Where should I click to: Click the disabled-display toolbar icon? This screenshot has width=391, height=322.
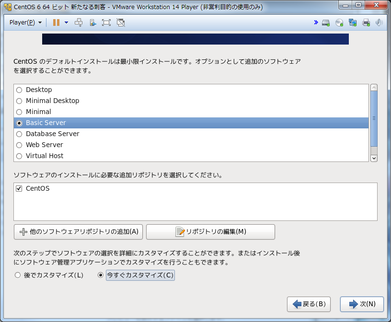click(x=121, y=23)
